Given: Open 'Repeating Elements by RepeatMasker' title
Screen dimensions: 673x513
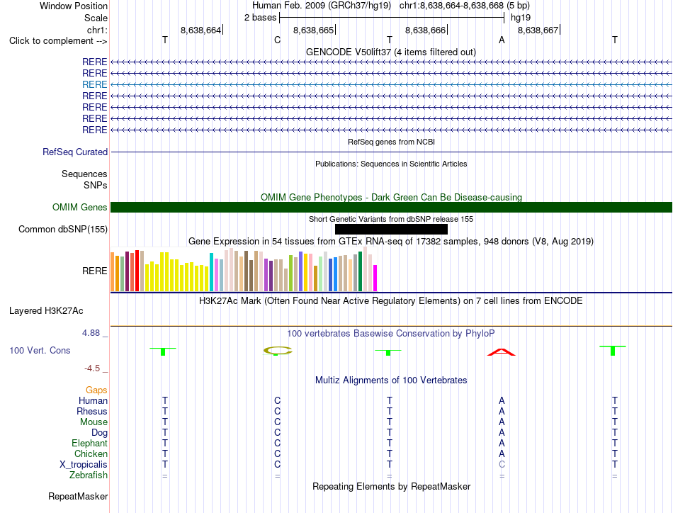Looking at the screenshot, I should (391, 486).
